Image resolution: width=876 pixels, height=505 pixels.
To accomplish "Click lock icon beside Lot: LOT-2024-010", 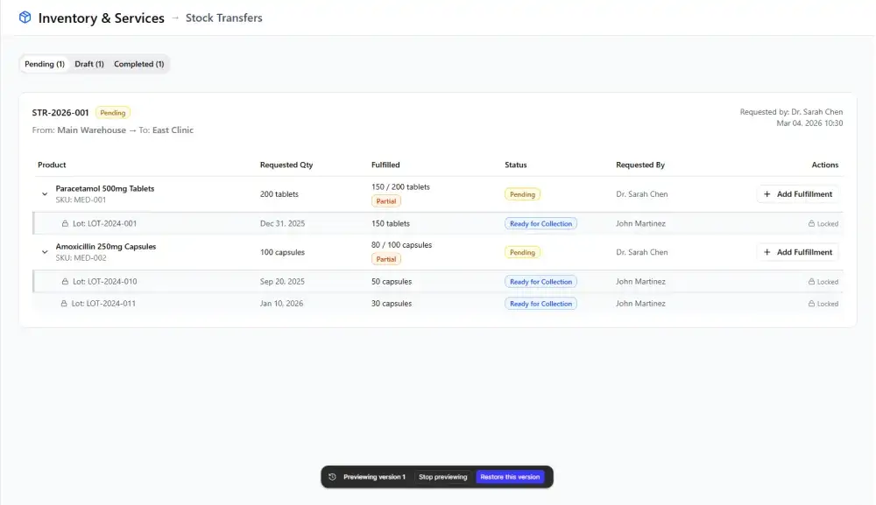I will click(65, 282).
